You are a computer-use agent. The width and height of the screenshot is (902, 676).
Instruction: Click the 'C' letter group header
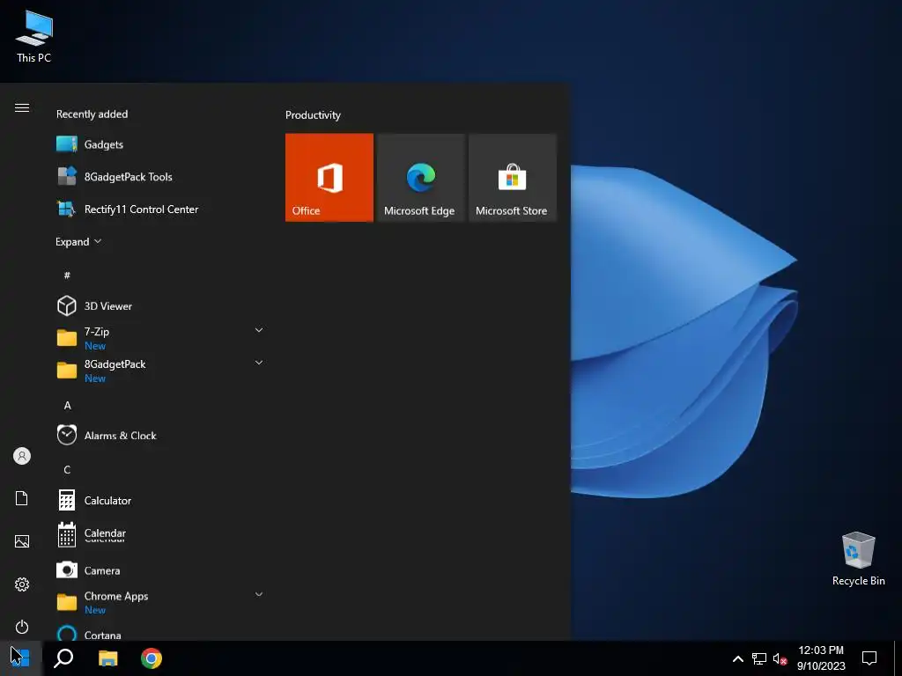click(x=67, y=470)
